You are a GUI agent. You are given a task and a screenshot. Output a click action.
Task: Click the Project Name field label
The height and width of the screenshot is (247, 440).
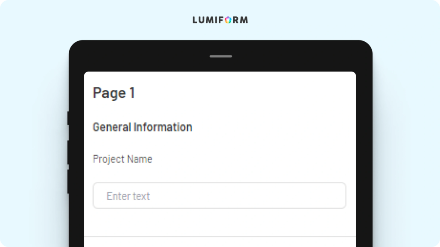point(122,159)
